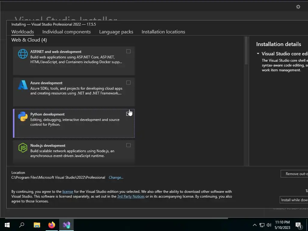Switch to Individual components tab
Image resolution: width=308 pixels, height=231 pixels.
click(x=66, y=32)
